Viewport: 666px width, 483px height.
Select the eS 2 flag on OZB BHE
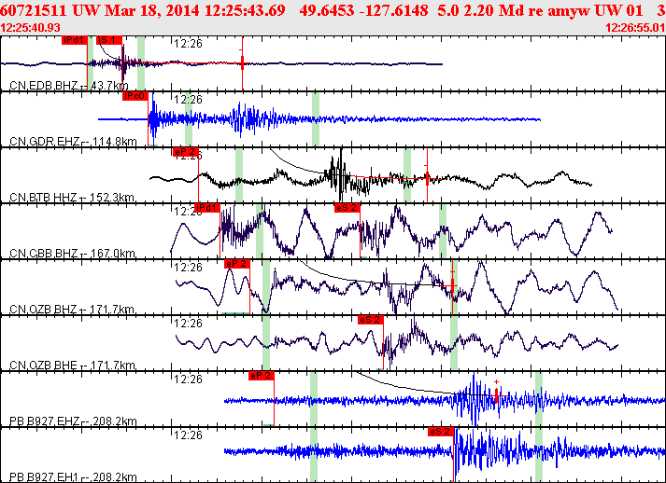(x=371, y=320)
